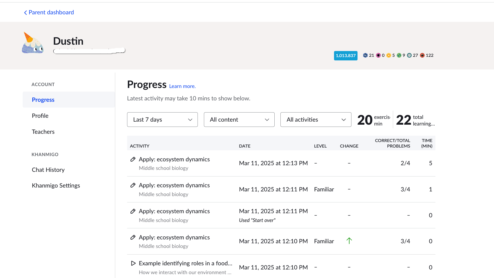This screenshot has width=494, height=278.
Task: Open Teachers in the sidebar
Action: tap(43, 132)
